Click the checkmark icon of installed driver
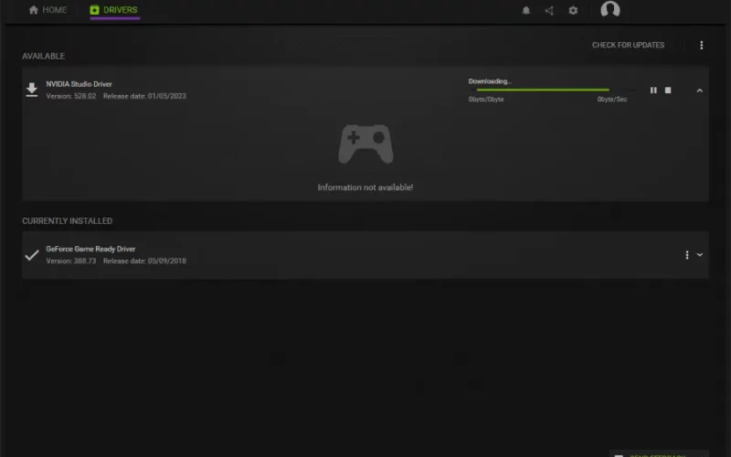The height and width of the screenshot is (457, 731). point(32,255)
